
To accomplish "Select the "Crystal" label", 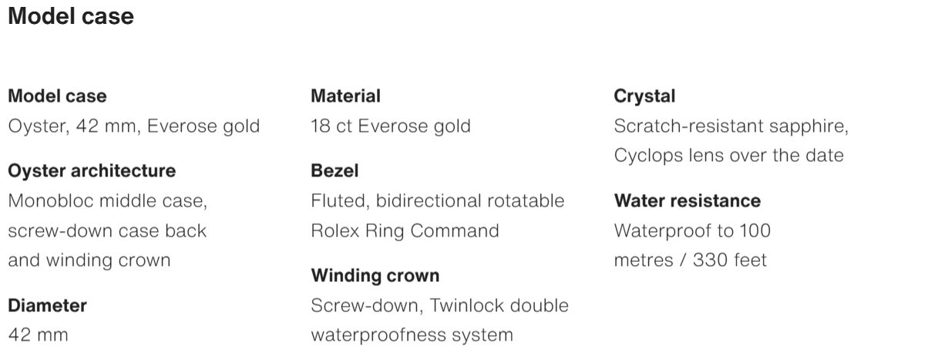I will pos(644,96).
